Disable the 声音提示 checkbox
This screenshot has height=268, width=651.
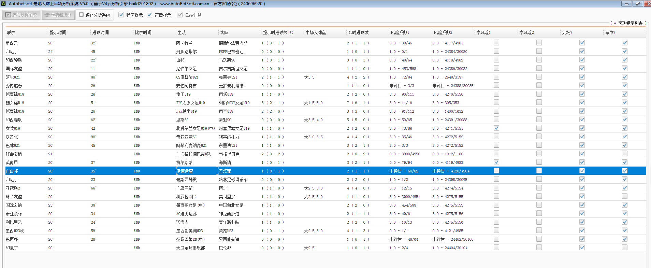coord(149,15)
